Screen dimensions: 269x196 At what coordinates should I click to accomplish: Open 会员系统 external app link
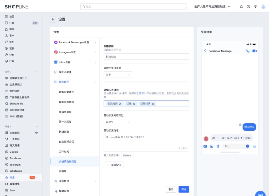pos(16,85)
